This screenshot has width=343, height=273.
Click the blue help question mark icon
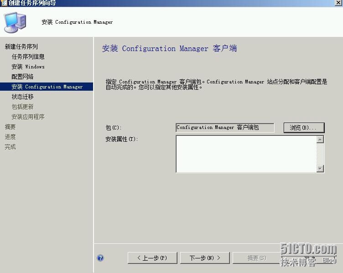coord(100,258)
